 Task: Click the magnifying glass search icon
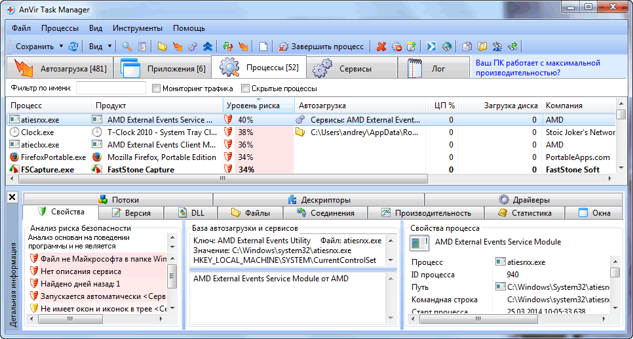(x=126, y=47)
